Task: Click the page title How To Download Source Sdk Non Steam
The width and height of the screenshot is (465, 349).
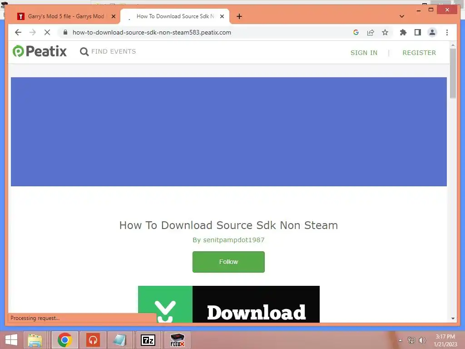Action: (x=229, y=225)
